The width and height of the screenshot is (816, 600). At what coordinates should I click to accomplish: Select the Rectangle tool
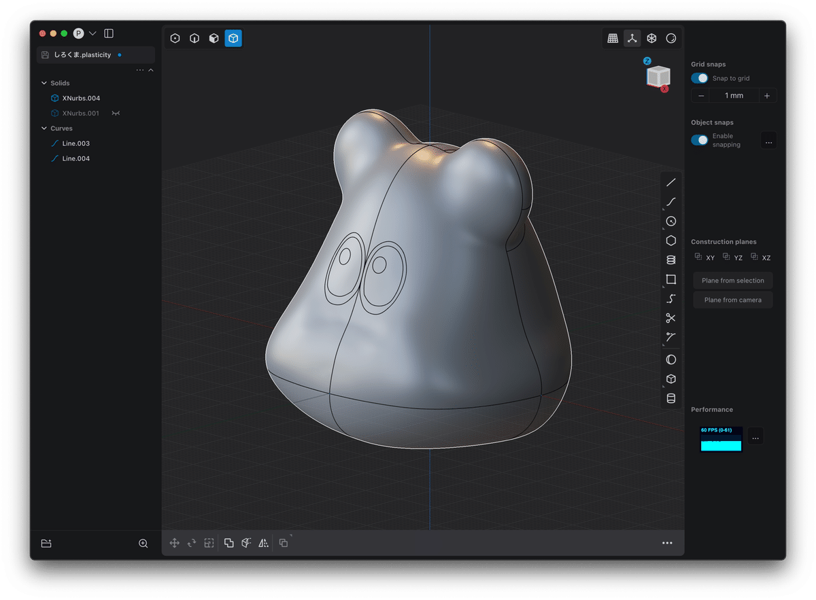[671, 279]
